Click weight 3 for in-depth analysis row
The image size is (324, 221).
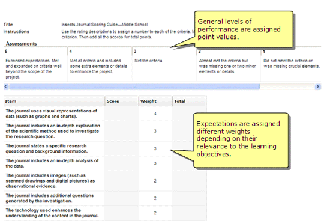(155, 163)
